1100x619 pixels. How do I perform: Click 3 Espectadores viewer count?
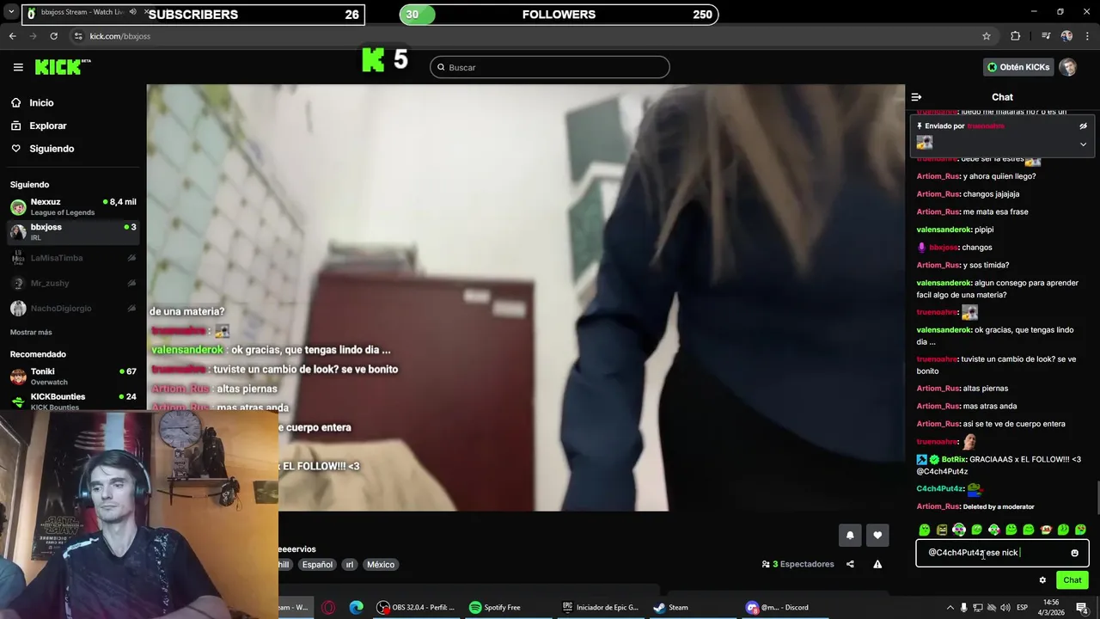coord(797,564)
